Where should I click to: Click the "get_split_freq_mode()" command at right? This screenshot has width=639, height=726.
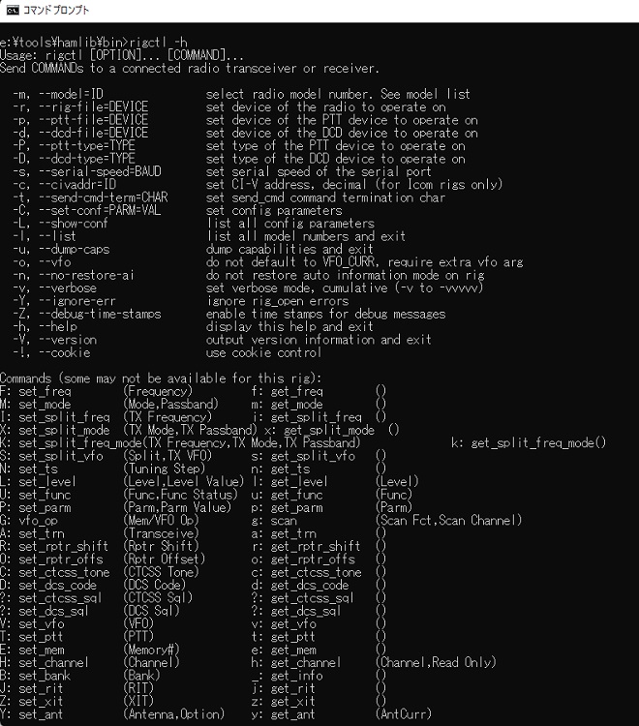pyautogui.click(x=538, y=444)
